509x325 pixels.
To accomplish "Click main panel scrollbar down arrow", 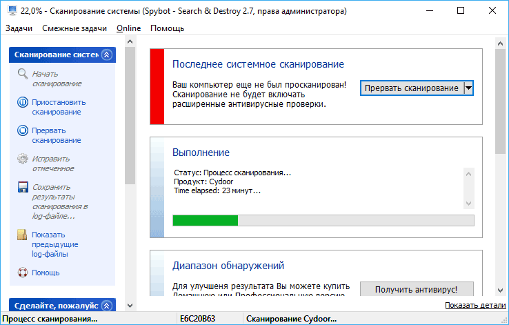I will [x=500, y=290].
